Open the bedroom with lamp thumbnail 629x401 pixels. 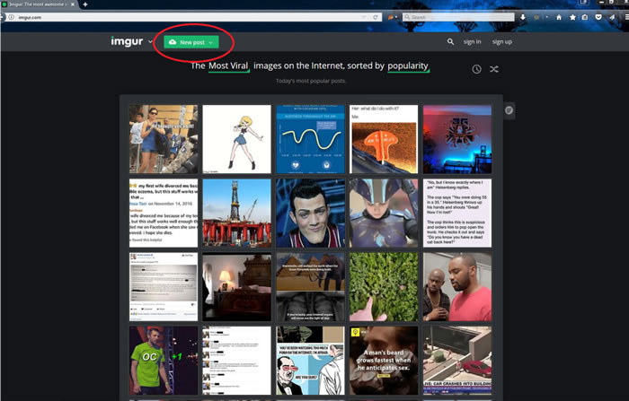pyautogui.click(x=236, y=286)
